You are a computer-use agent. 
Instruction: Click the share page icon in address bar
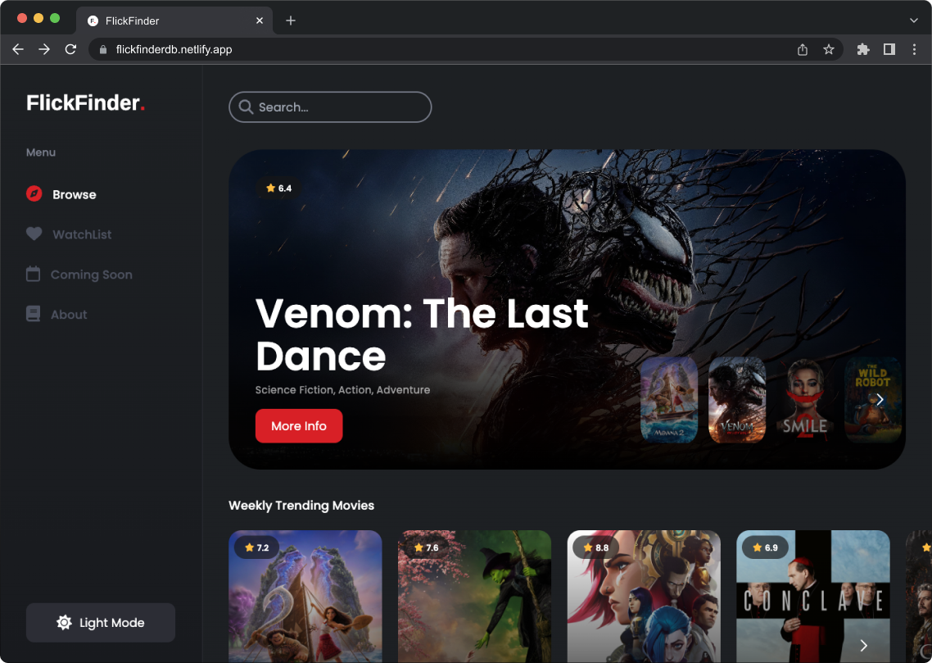(803, 50)
